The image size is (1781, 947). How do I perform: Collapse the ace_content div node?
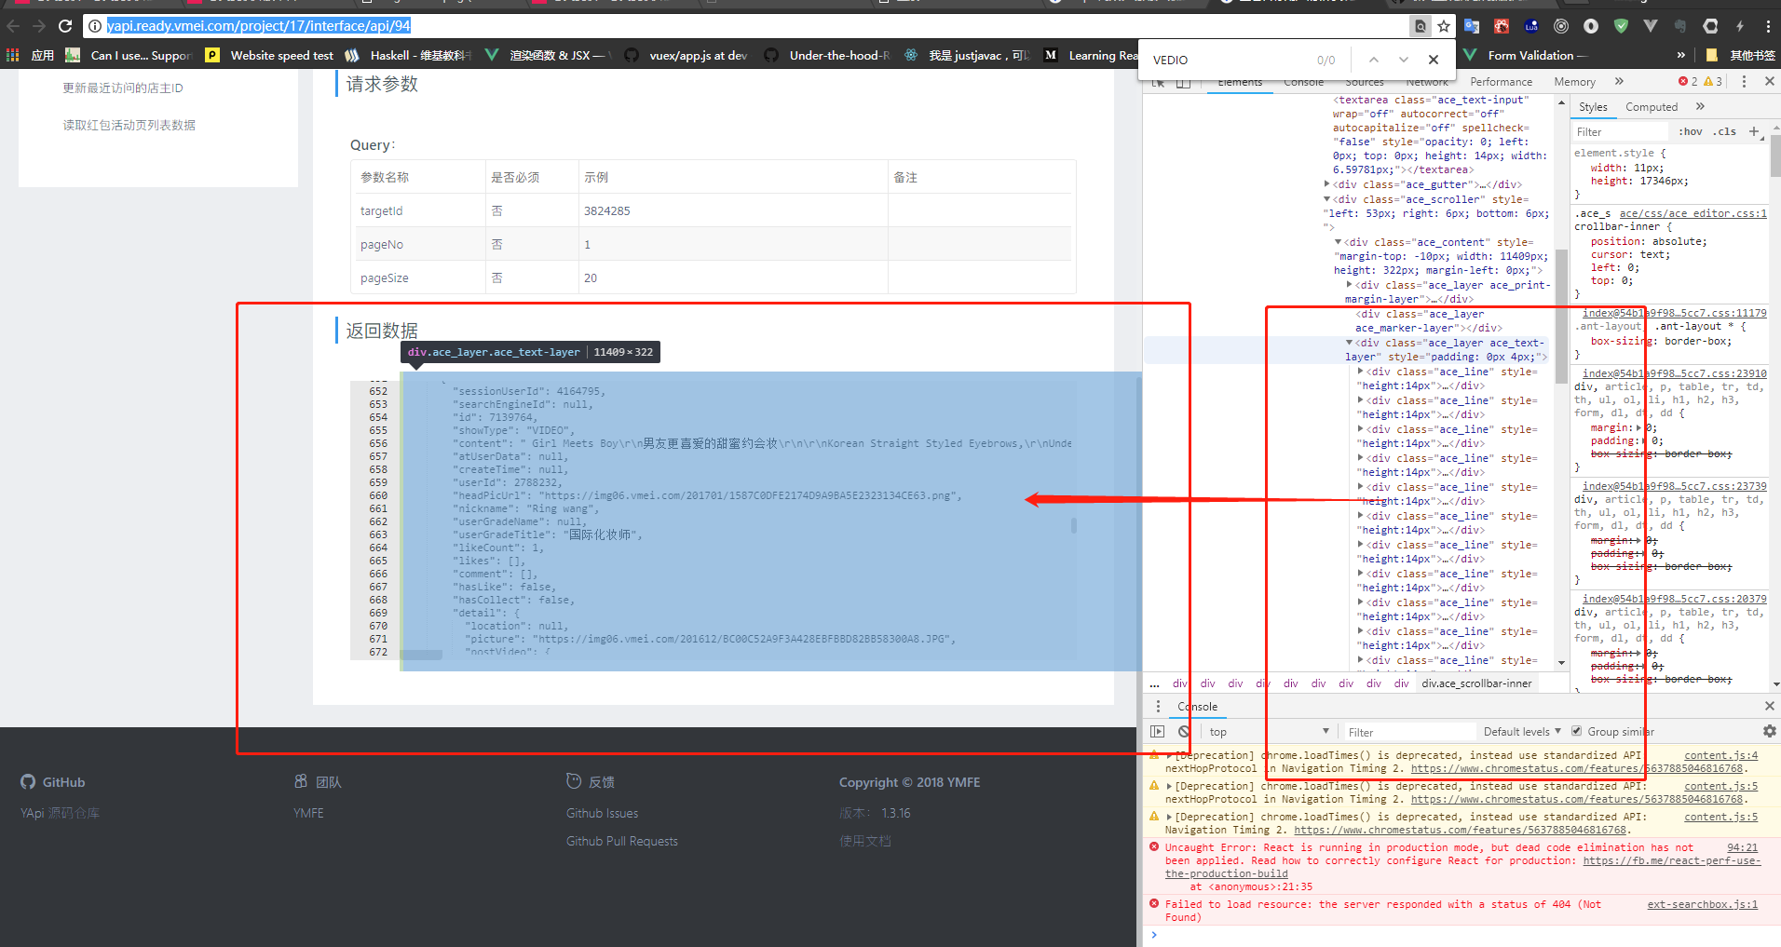click(1339, 242)
